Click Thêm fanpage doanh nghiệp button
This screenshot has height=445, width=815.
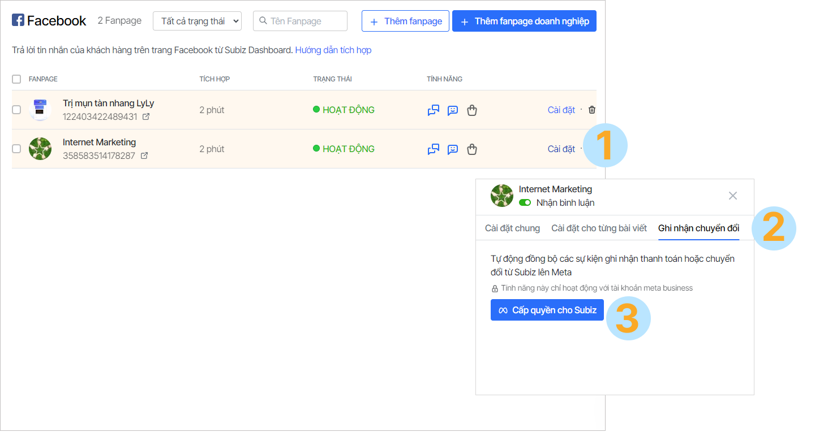click(x=524, y=21)
